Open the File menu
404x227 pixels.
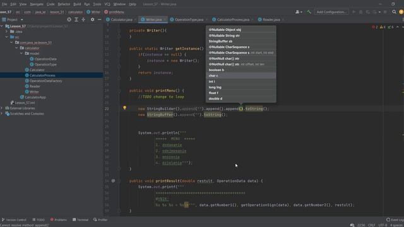click(x=4, y=4)
